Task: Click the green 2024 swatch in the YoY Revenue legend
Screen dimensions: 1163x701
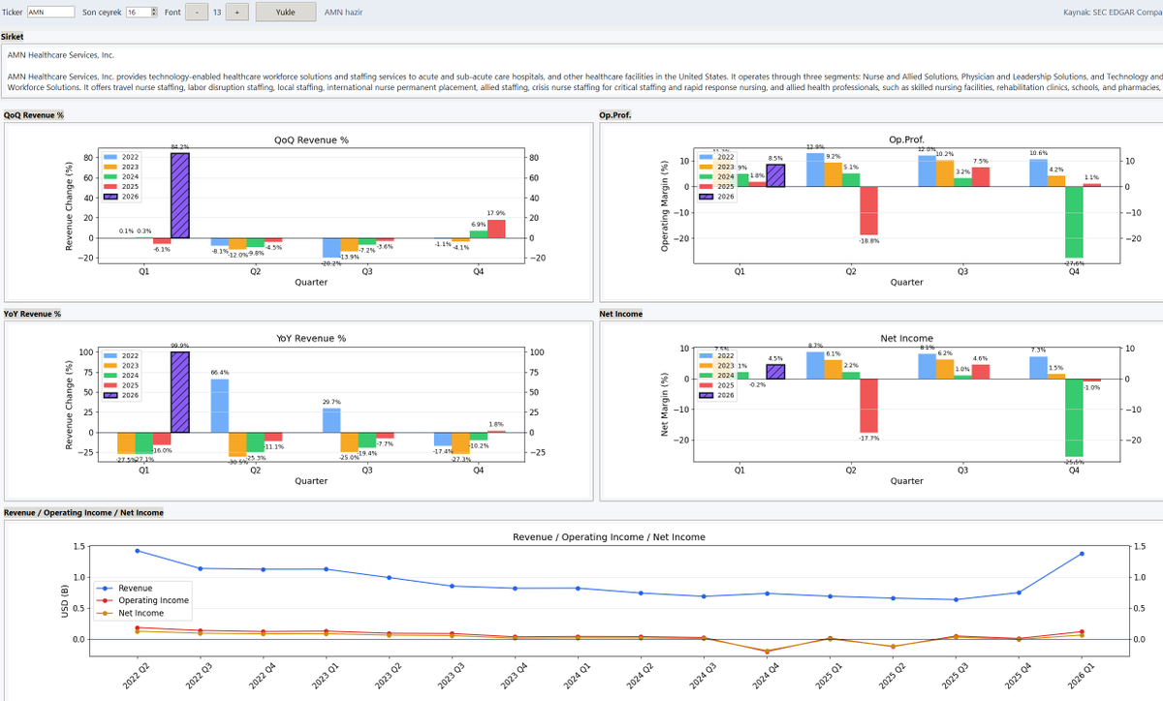Action: [110, 376]
